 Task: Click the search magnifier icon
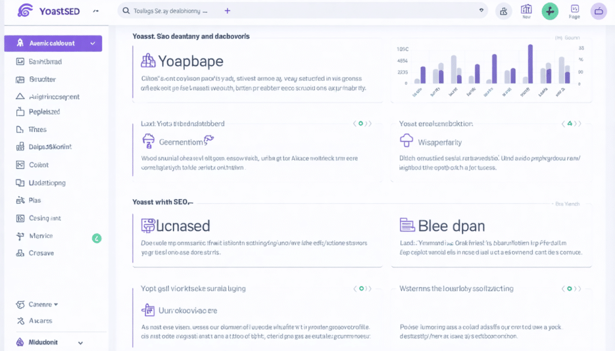[x=126, y=11]
